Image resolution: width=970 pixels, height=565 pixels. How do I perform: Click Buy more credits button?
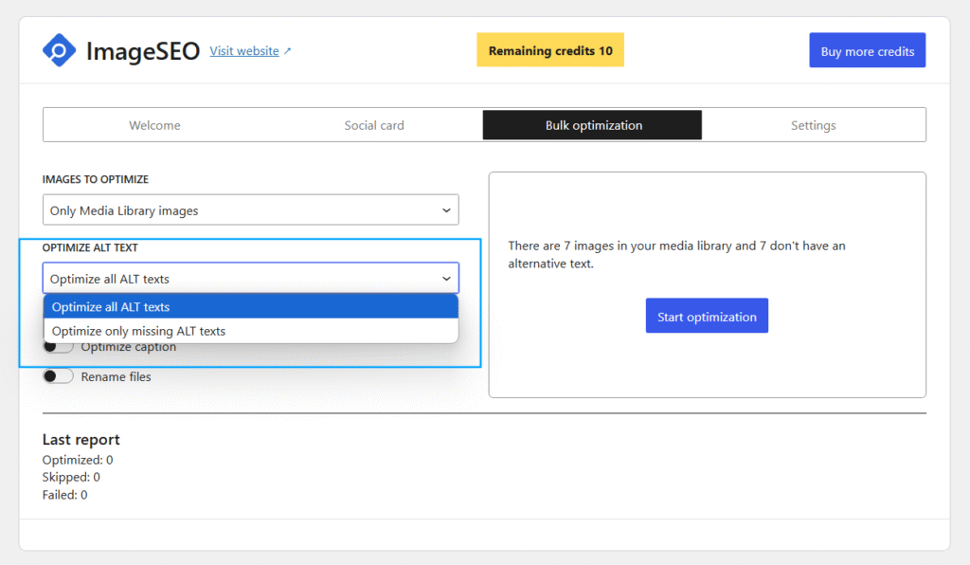[x=868, y=51]
